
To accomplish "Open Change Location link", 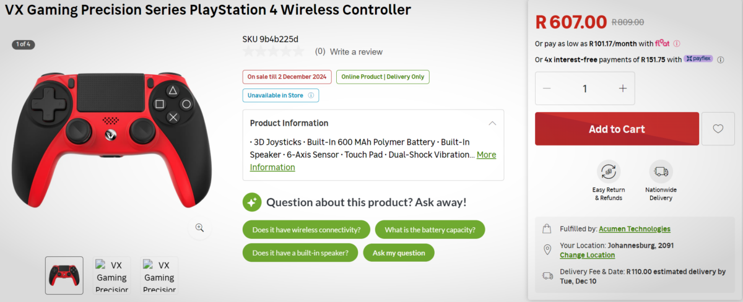I will pos(587,255).
